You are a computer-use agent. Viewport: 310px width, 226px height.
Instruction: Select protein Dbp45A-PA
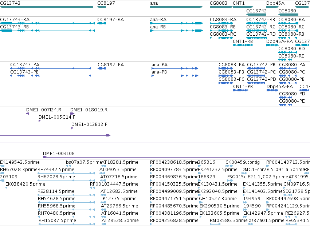pyautogui.click(x=272, y=90)
